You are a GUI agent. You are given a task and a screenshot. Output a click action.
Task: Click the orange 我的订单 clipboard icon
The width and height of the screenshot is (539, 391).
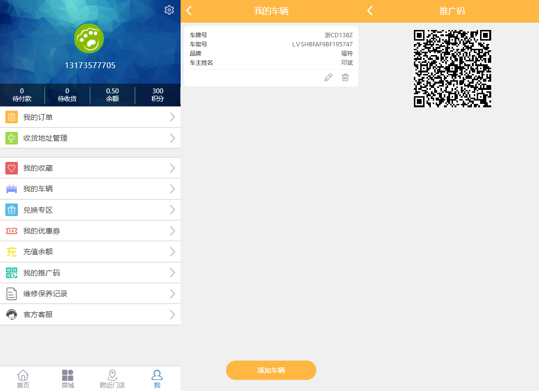click(x=12, y=117)
